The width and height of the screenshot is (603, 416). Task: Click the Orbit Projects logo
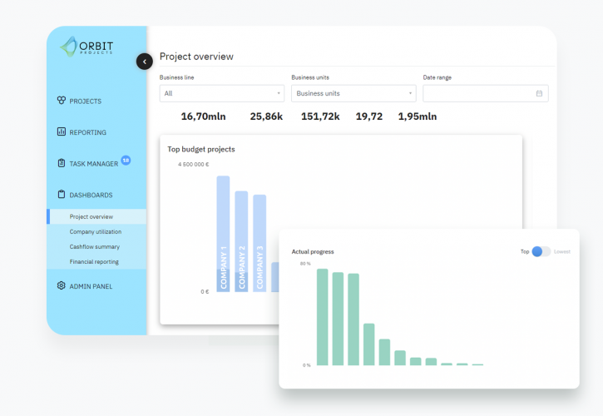tap(86, 47)
